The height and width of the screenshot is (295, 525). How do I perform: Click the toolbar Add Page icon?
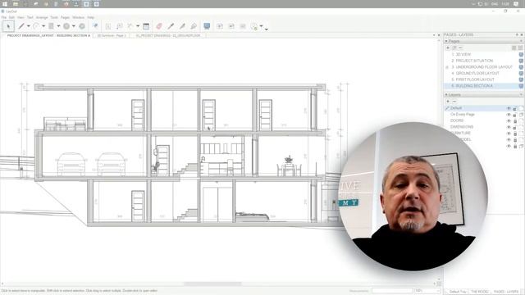pyautogui.click(x=220, y=26)
